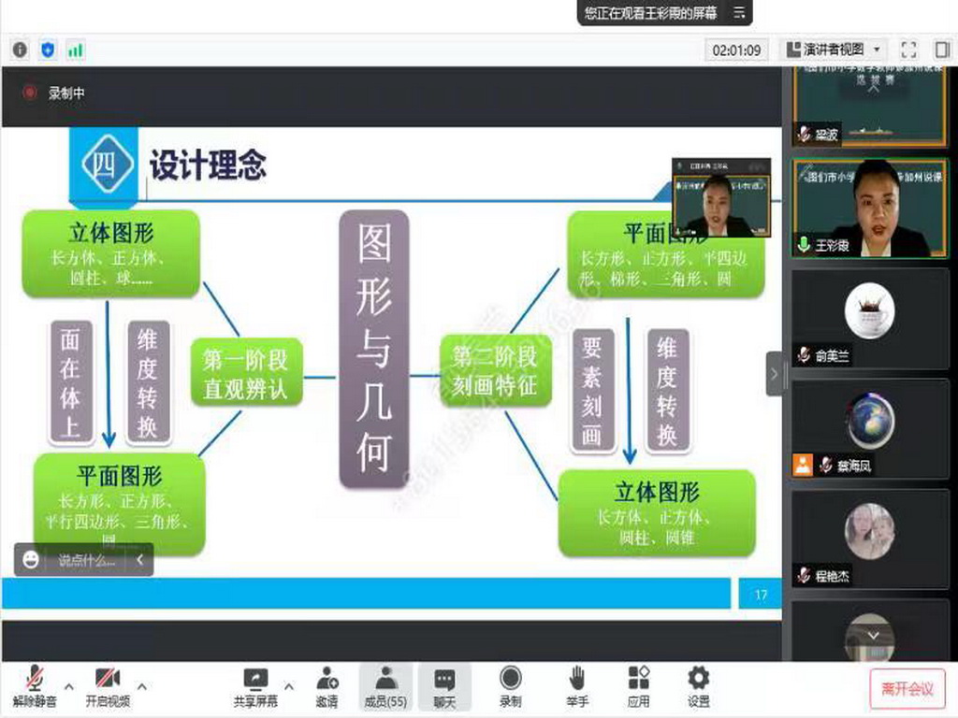958x718 pixels.
Task: Click the meeting timer 02:01:09
Action: [736, 50]
